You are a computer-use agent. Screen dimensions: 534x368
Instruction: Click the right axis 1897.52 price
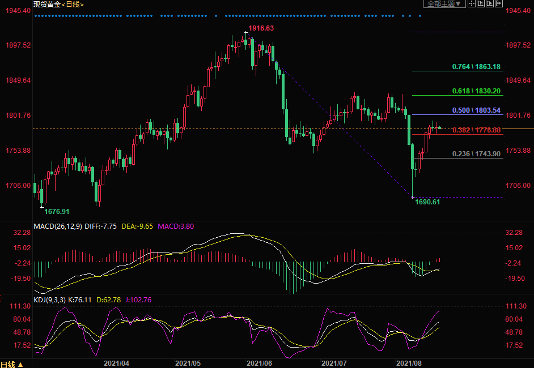point(518,45)
